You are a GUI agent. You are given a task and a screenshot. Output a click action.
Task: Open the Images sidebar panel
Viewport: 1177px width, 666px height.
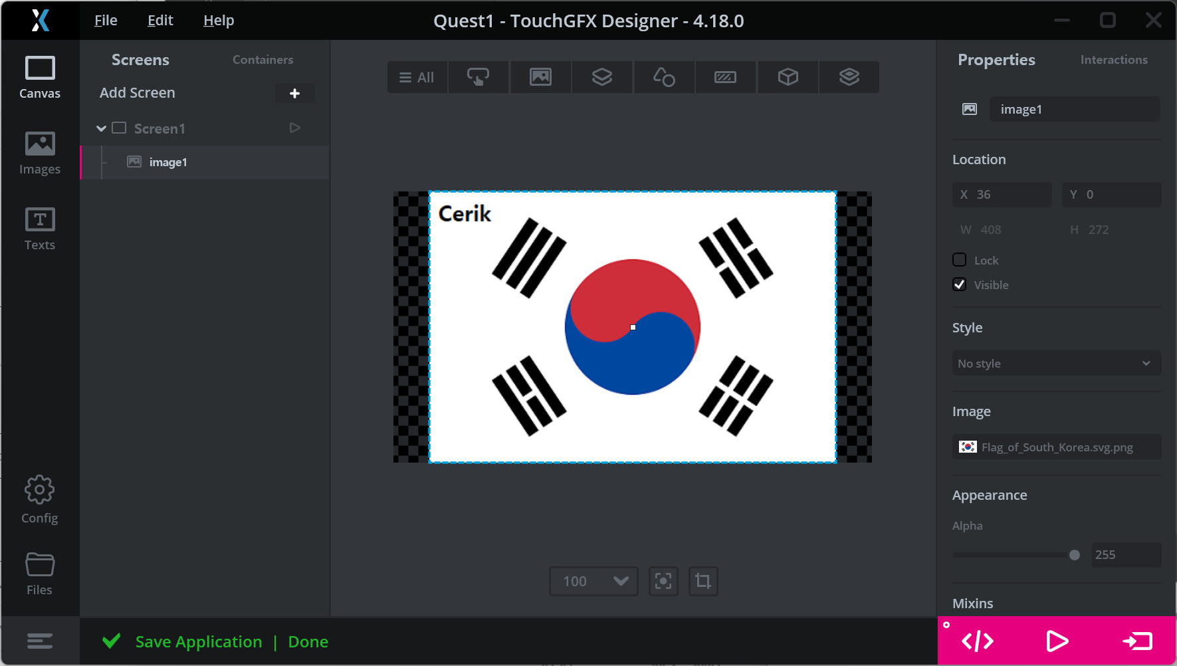(x=39, y=153)
